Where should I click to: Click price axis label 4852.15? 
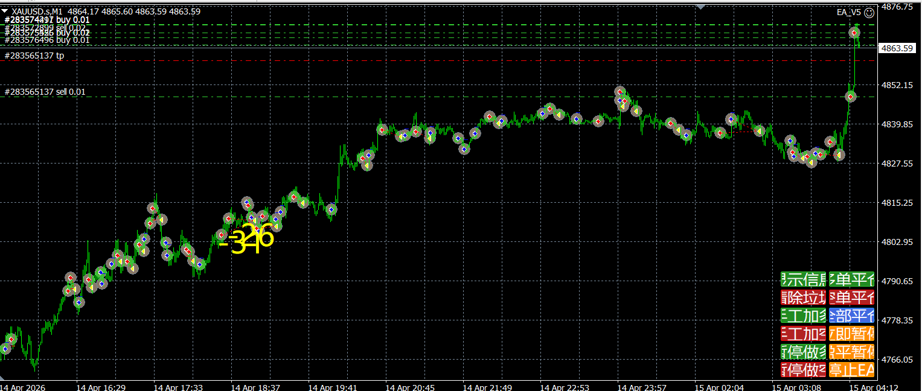[x=897, y=85]
